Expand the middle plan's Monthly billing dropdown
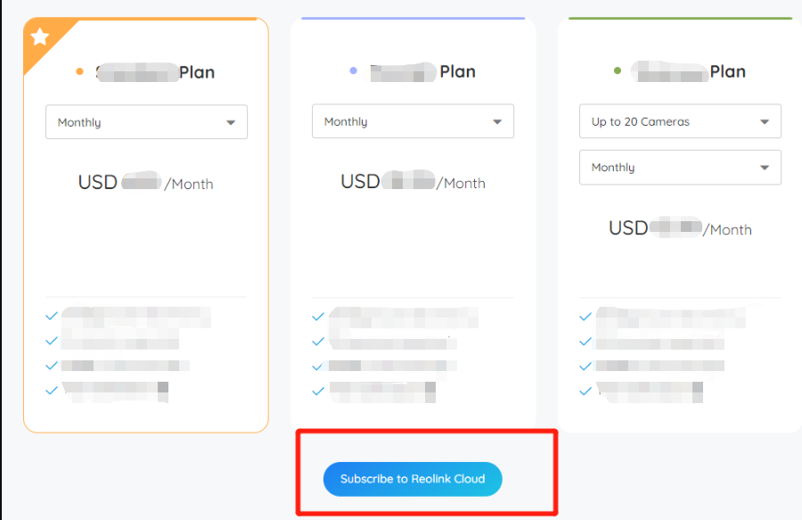802x520 pixels. 413,121
